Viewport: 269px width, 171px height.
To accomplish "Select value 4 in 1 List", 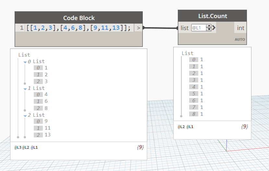I will pyautogui.click(x=46, y=94).
